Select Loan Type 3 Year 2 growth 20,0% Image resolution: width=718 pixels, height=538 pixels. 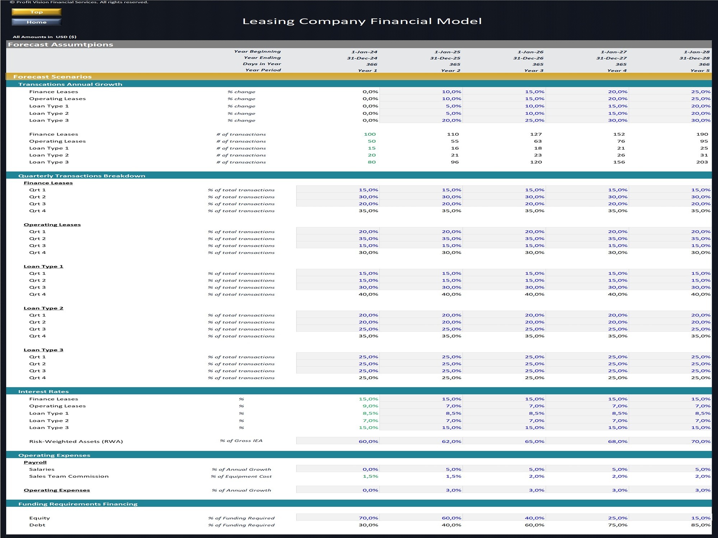[451, 121]
